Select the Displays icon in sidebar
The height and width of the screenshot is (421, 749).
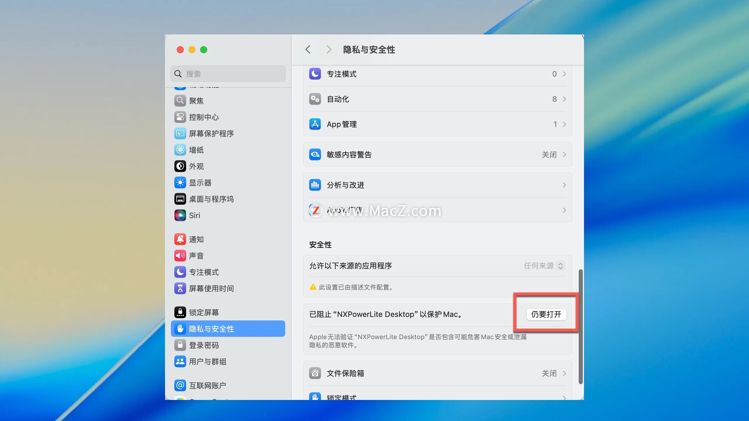180,182
